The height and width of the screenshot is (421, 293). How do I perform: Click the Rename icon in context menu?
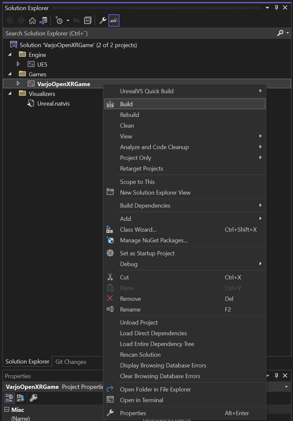(x=110, y=309)
